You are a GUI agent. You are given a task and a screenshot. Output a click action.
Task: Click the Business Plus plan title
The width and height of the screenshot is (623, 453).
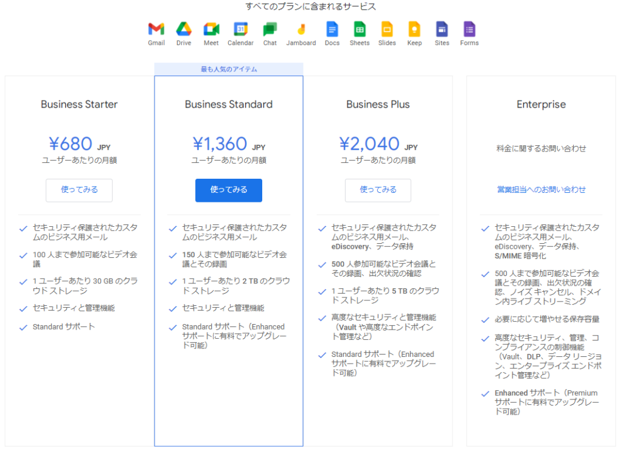(378, 104)
